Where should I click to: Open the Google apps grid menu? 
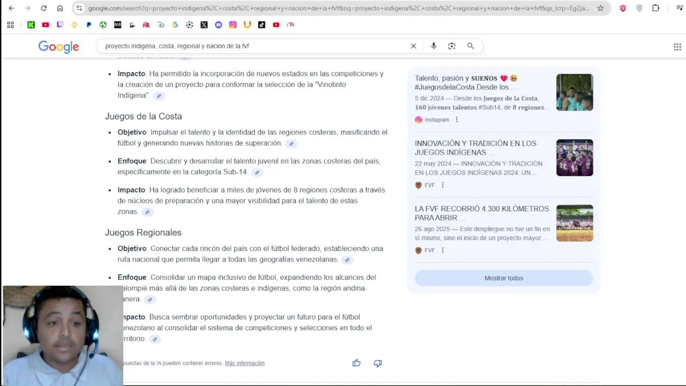coord(677,47)
